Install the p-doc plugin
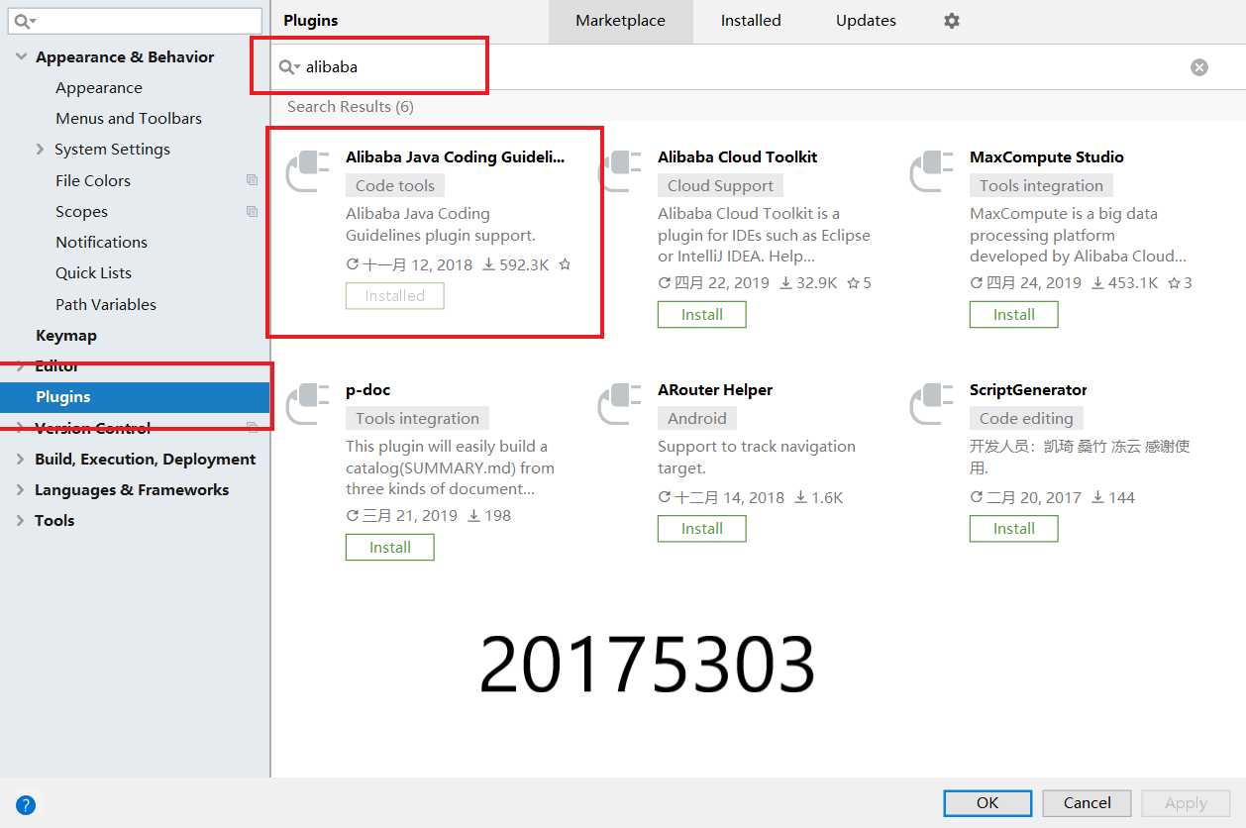 (390, 548)
